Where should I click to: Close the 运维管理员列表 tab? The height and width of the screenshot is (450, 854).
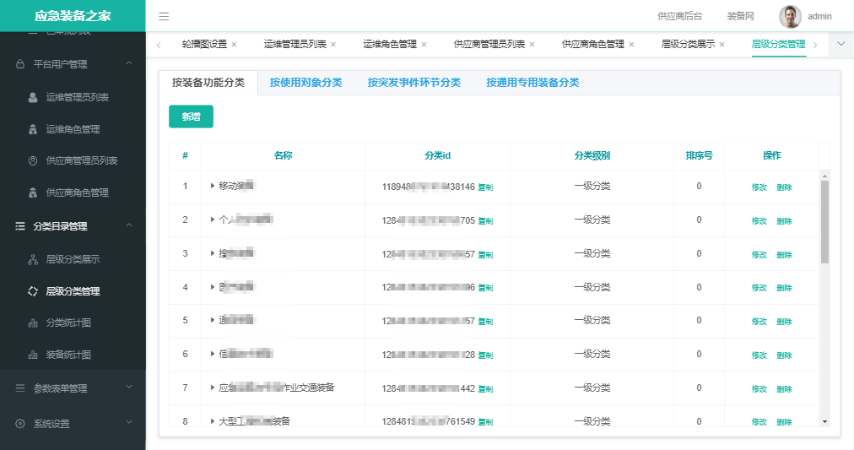coord(333,45)
